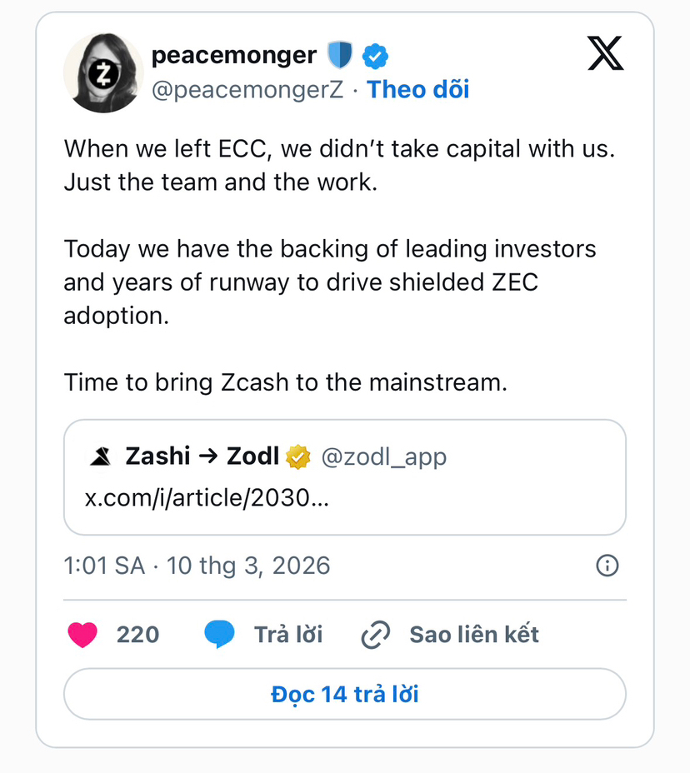690x773 pixels.
Task: Click the Zashi → Zodl logo icon
Action: (101, 456)
